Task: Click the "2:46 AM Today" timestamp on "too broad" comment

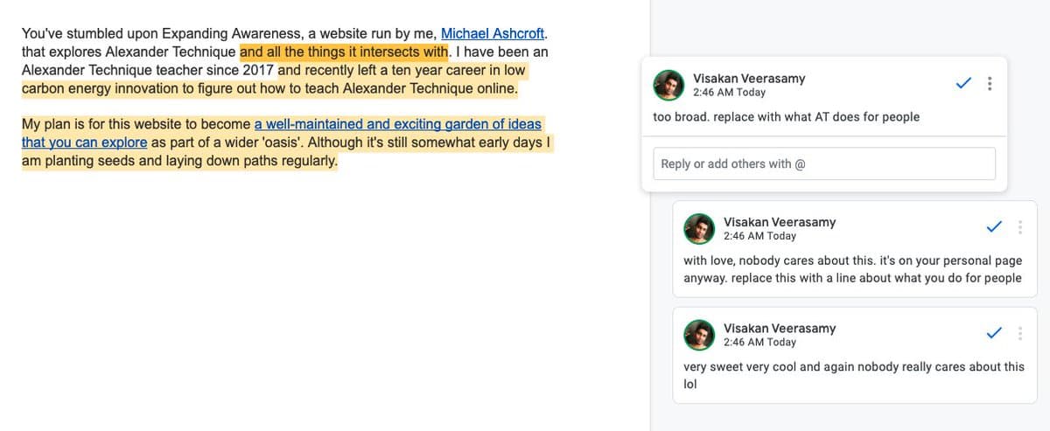Action: click(x=729, y=93)
